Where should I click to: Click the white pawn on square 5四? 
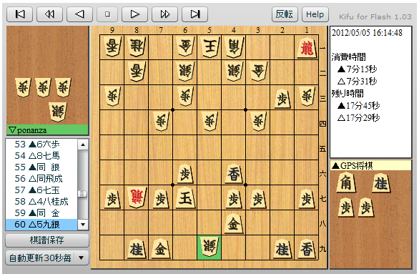209,121
